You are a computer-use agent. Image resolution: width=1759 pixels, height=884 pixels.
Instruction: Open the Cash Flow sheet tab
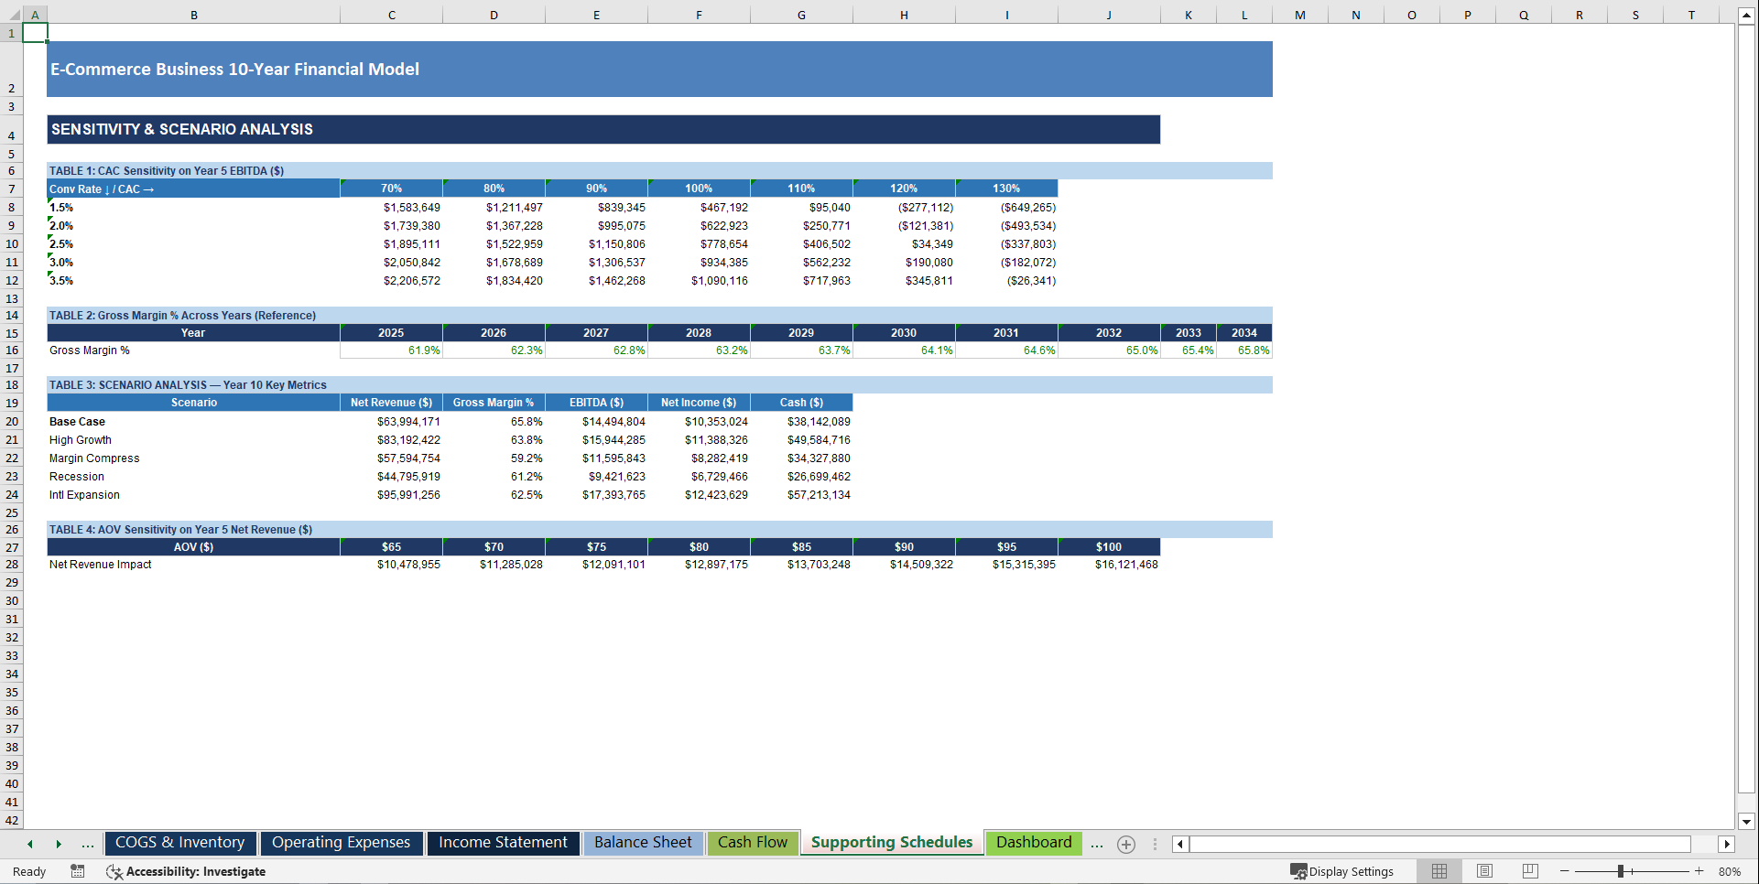tap(752, 843)
